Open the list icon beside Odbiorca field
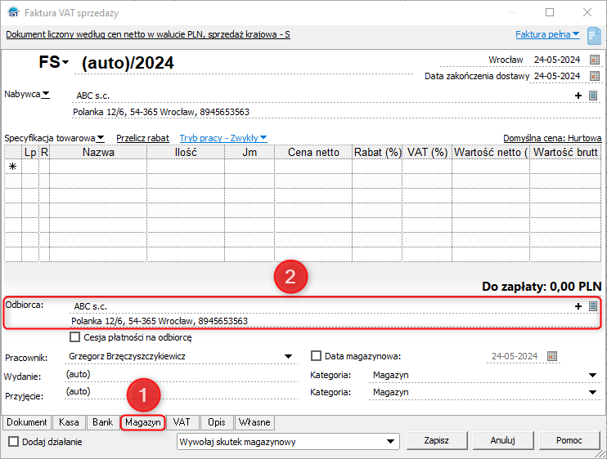The image size is (607, 459). tap(593, 305)
